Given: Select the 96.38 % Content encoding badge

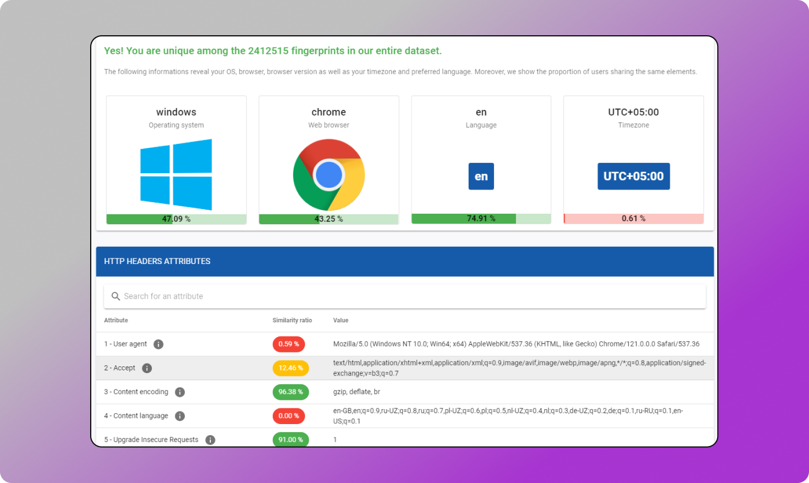Looking at the screenshot, I should (290, 392).
